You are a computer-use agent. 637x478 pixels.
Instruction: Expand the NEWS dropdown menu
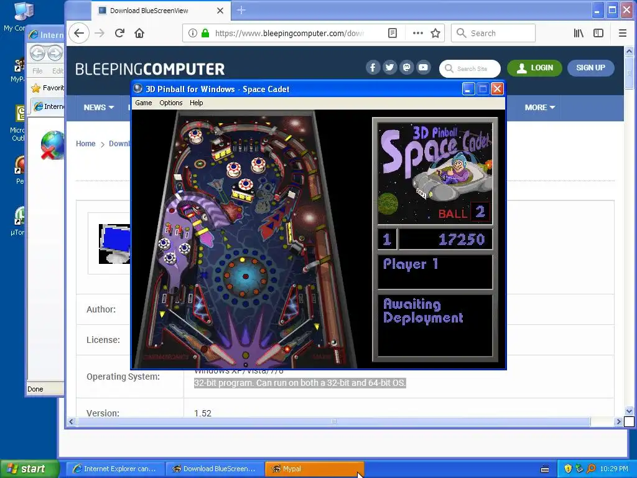(99, 107)
